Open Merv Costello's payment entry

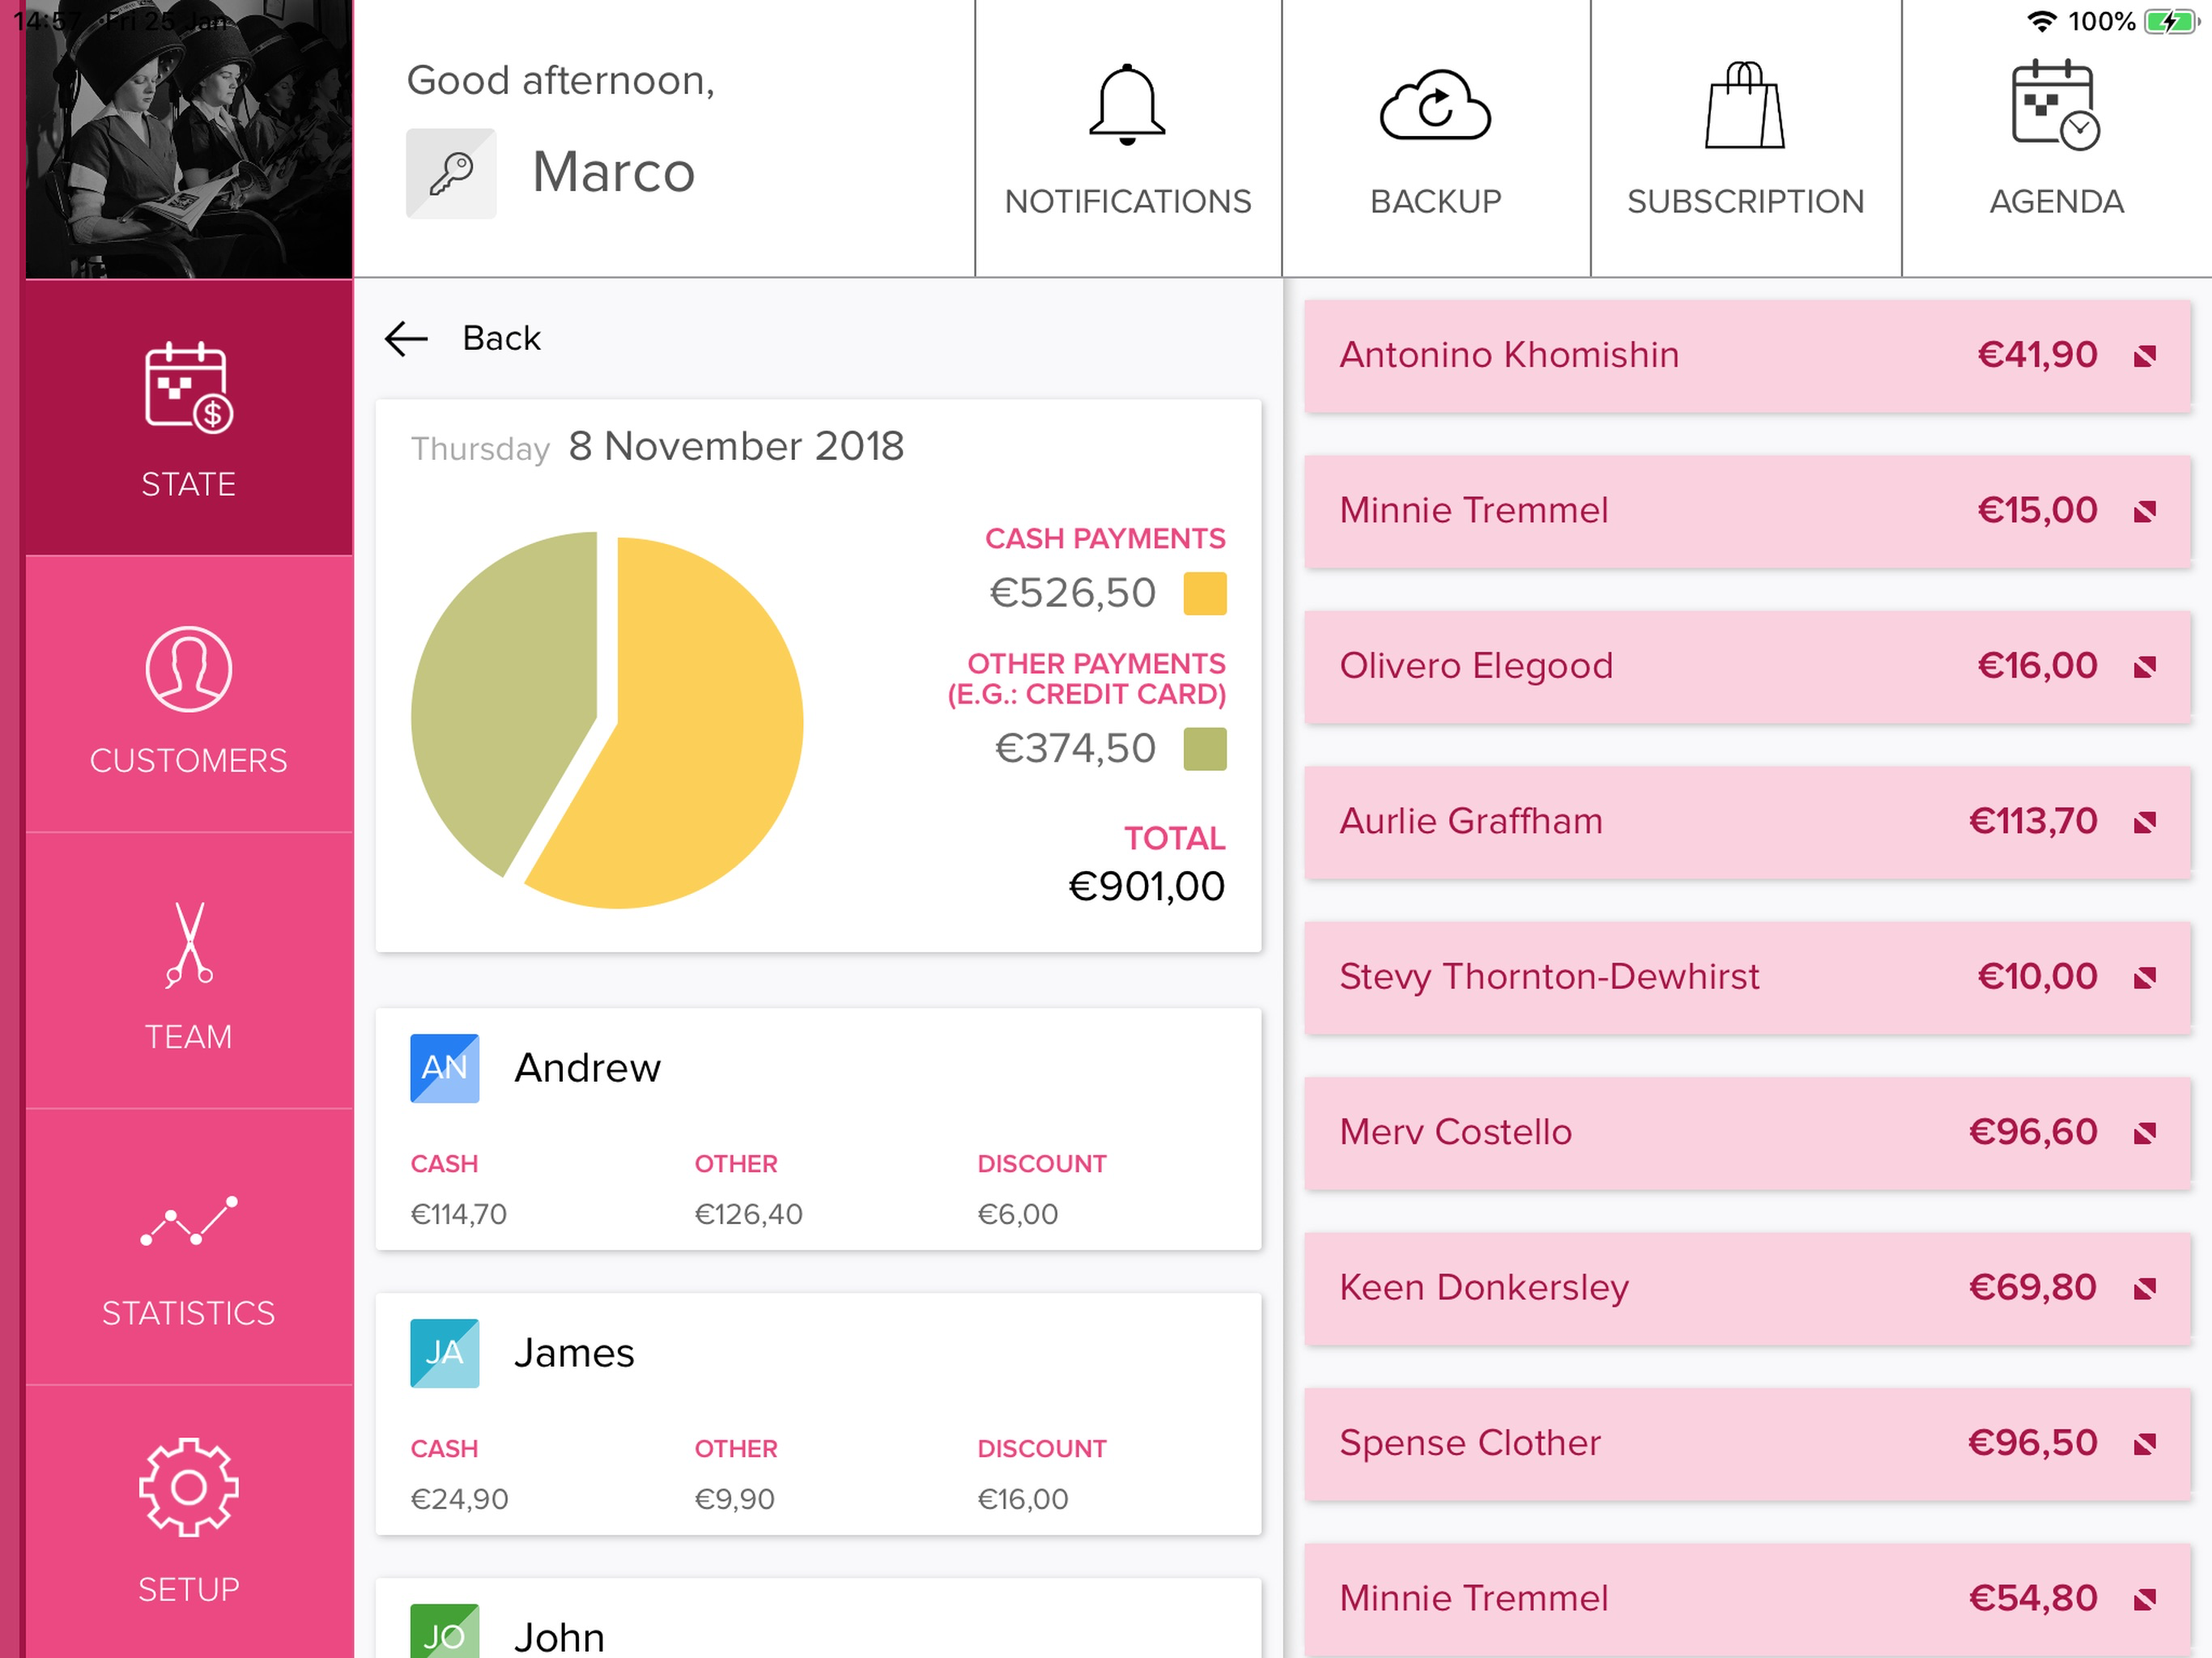tap(1747, 1133)
